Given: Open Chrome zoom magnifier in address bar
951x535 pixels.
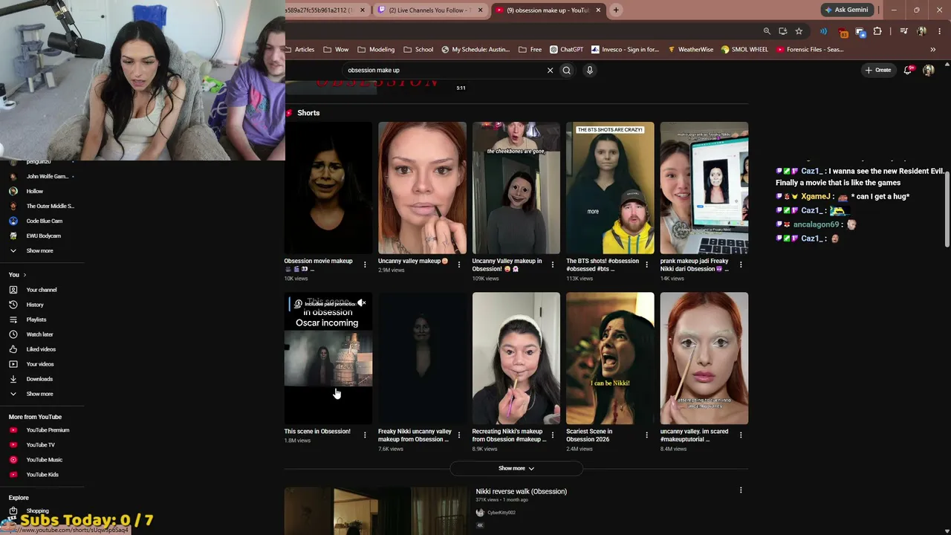Looking at the screenshot, I should [767, 31].
